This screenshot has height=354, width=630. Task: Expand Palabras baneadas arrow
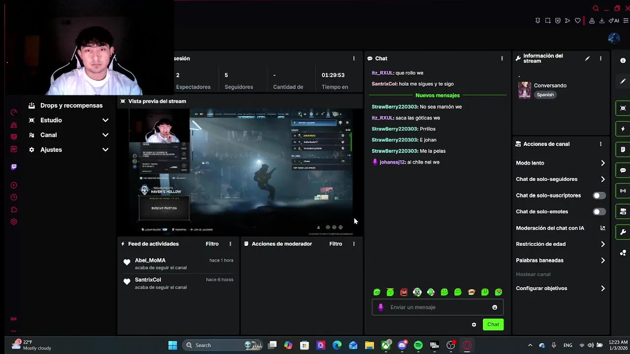tap(602, 261)
